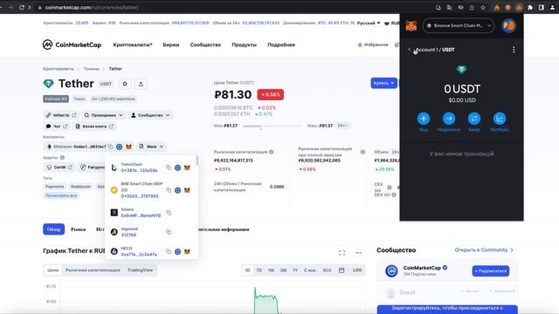Open Криптовалюты navigation menu
Viewport: 559px width, 314px height.
pyautogui.click(x=133, y=44)
